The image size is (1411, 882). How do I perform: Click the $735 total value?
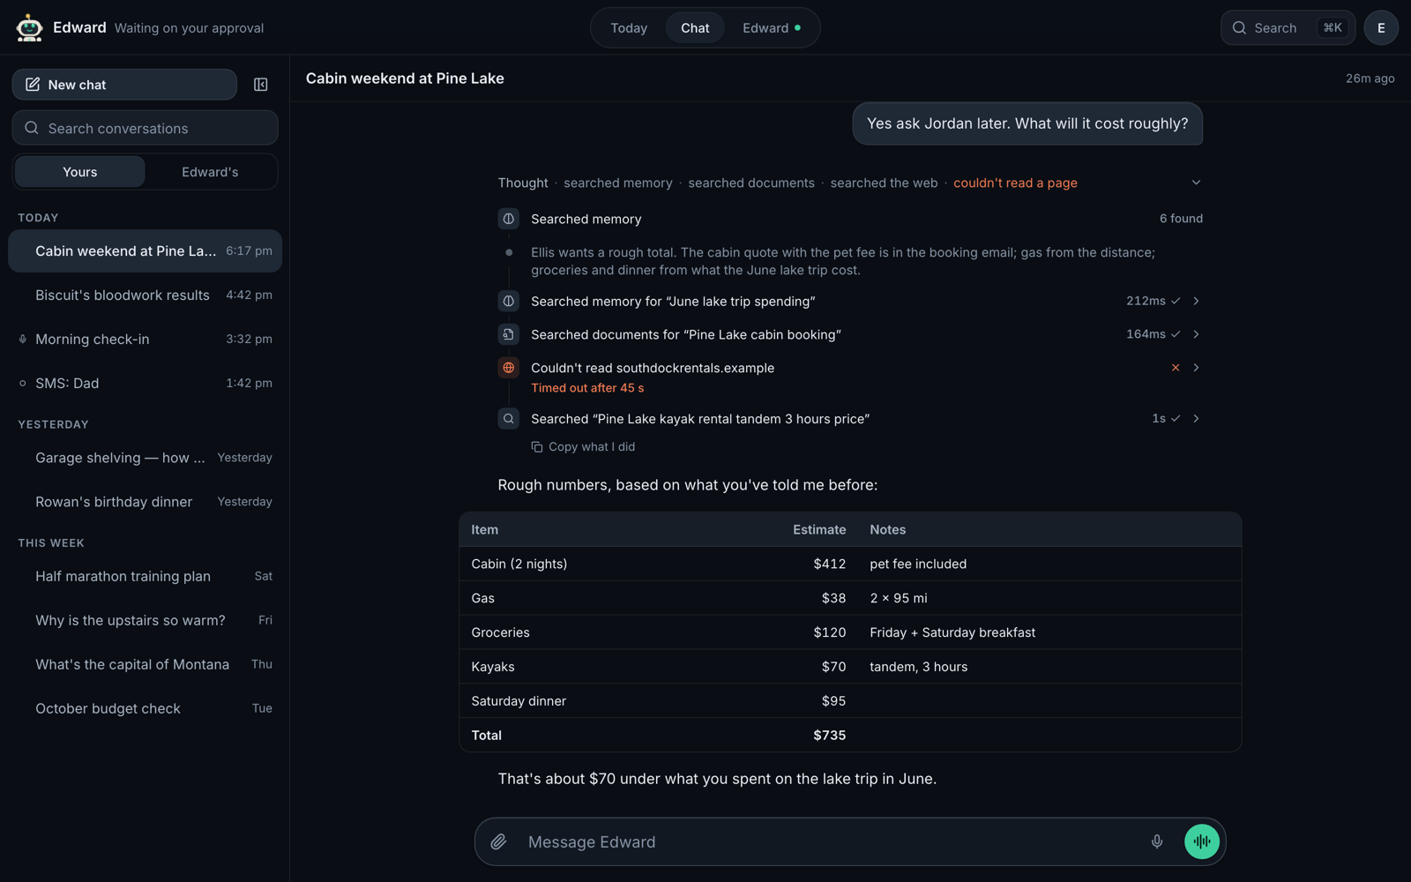click(x=829, y=736)
